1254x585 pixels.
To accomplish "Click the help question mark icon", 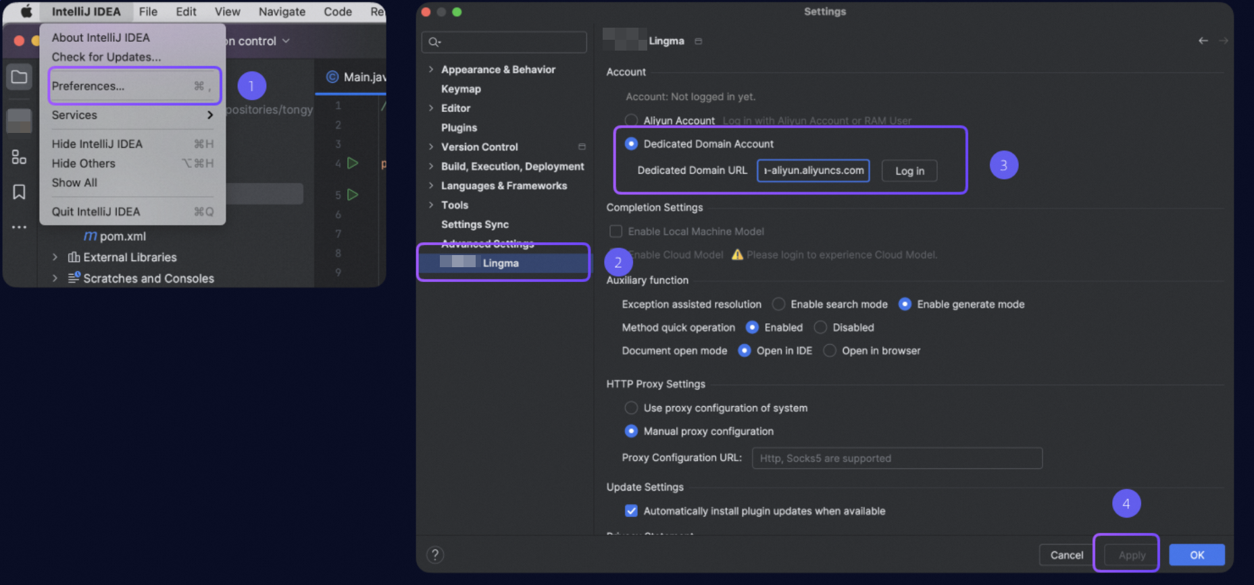I will point(435,555).
